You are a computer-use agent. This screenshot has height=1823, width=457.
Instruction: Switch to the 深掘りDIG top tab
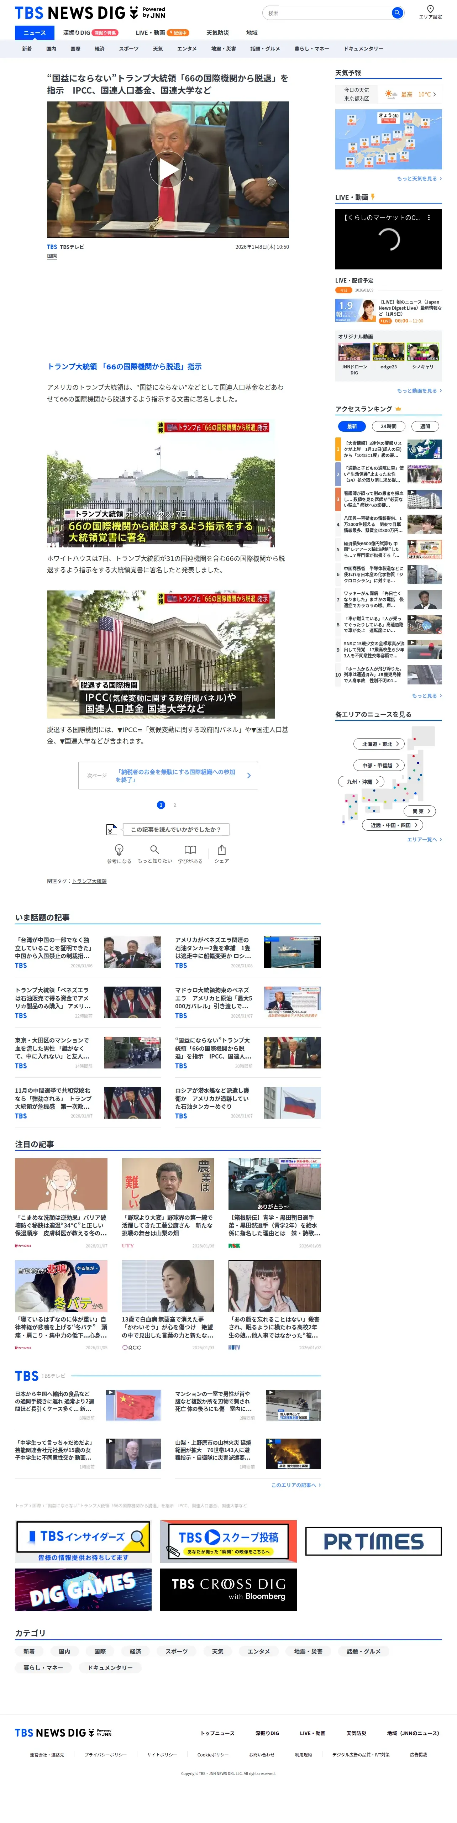[90, 32]
